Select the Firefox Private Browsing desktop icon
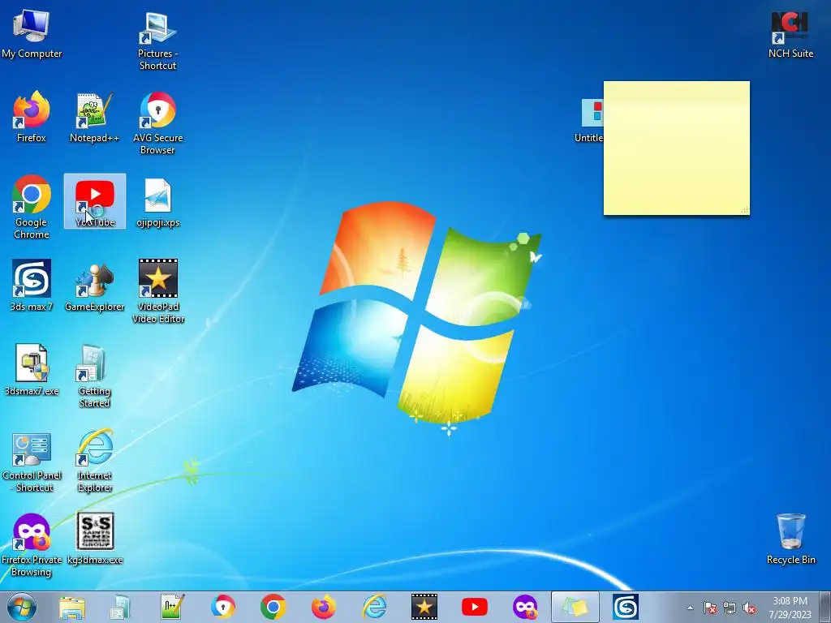Screen dimensions: 831x623 (32, 544)
